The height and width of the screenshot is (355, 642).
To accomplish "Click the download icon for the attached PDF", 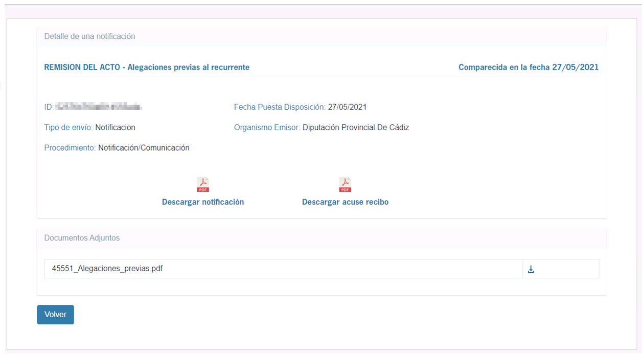I will [x=531, y=269].
